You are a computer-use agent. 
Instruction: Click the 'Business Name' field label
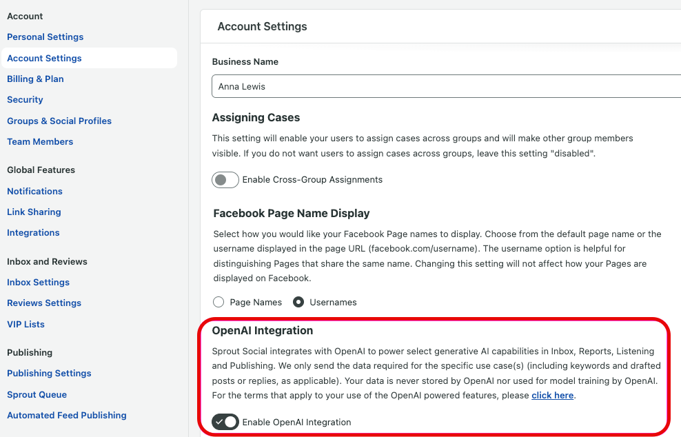click(x=245, y=61)
